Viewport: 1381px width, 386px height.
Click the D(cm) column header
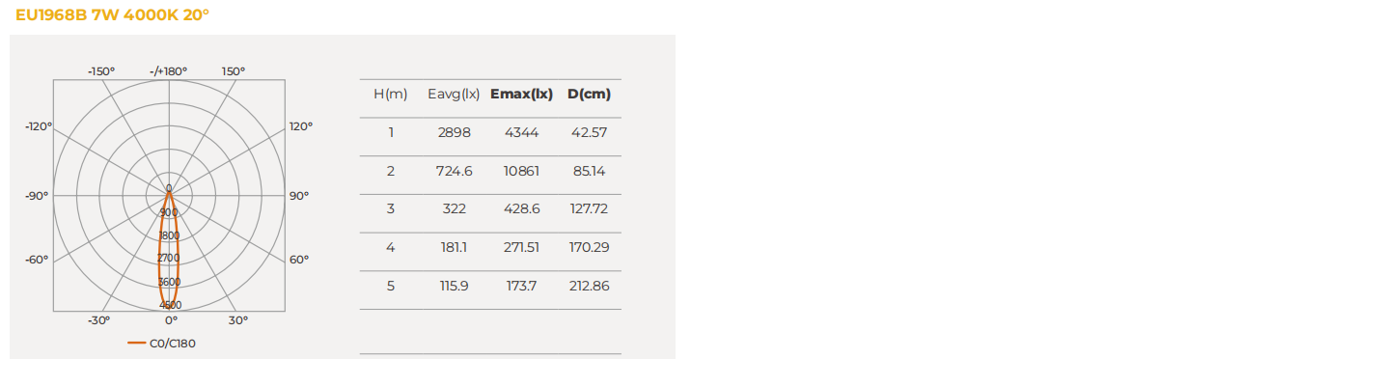pyautogui.click(x=589, y=94)
